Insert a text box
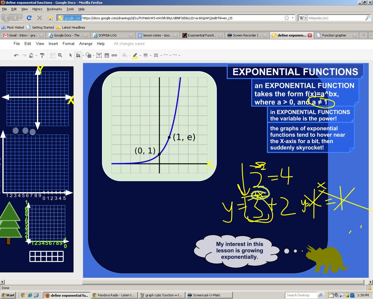The image size is (373, 299). (99, 55)
